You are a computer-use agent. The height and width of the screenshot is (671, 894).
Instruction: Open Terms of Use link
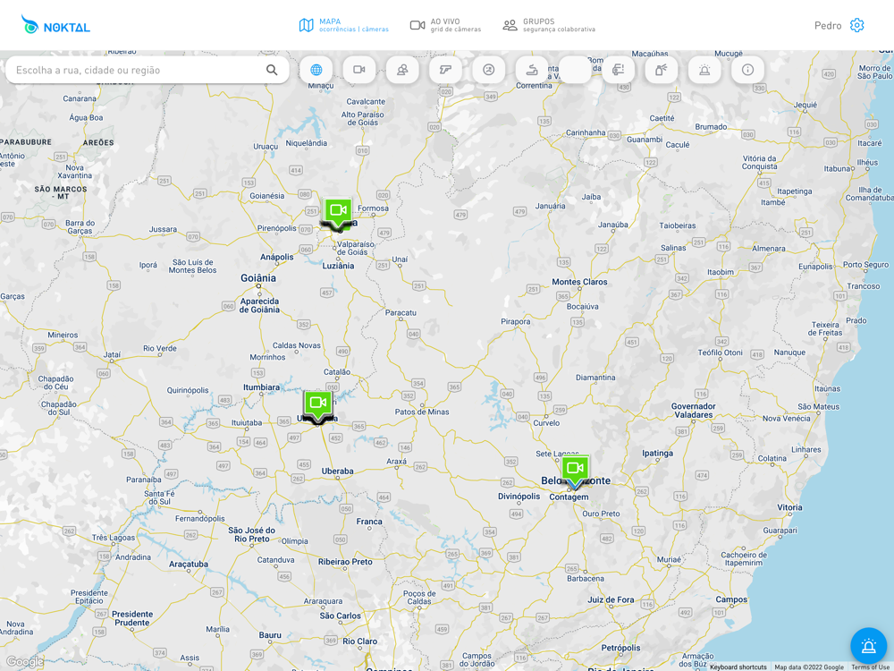click(x=870, y=667)
